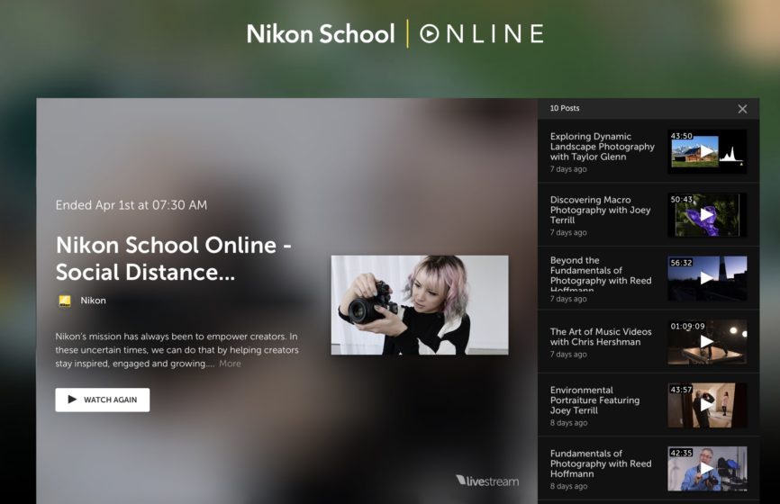
Task: Click the yellow Nikon account icon
Action: (65, 301)
